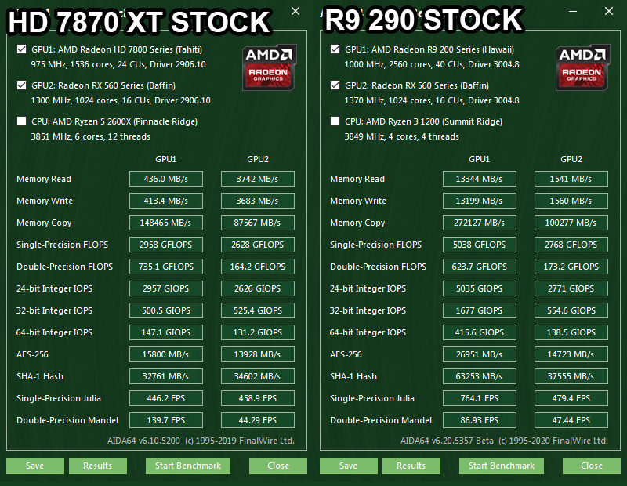Select the 2628 GFLOPS single-precision result
627x486 pixels.
(258, 245)
